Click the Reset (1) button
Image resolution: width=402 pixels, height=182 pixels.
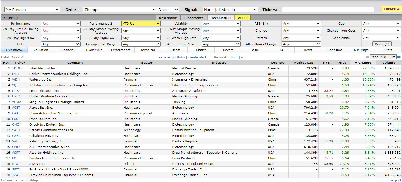click(x=382, y=44)
